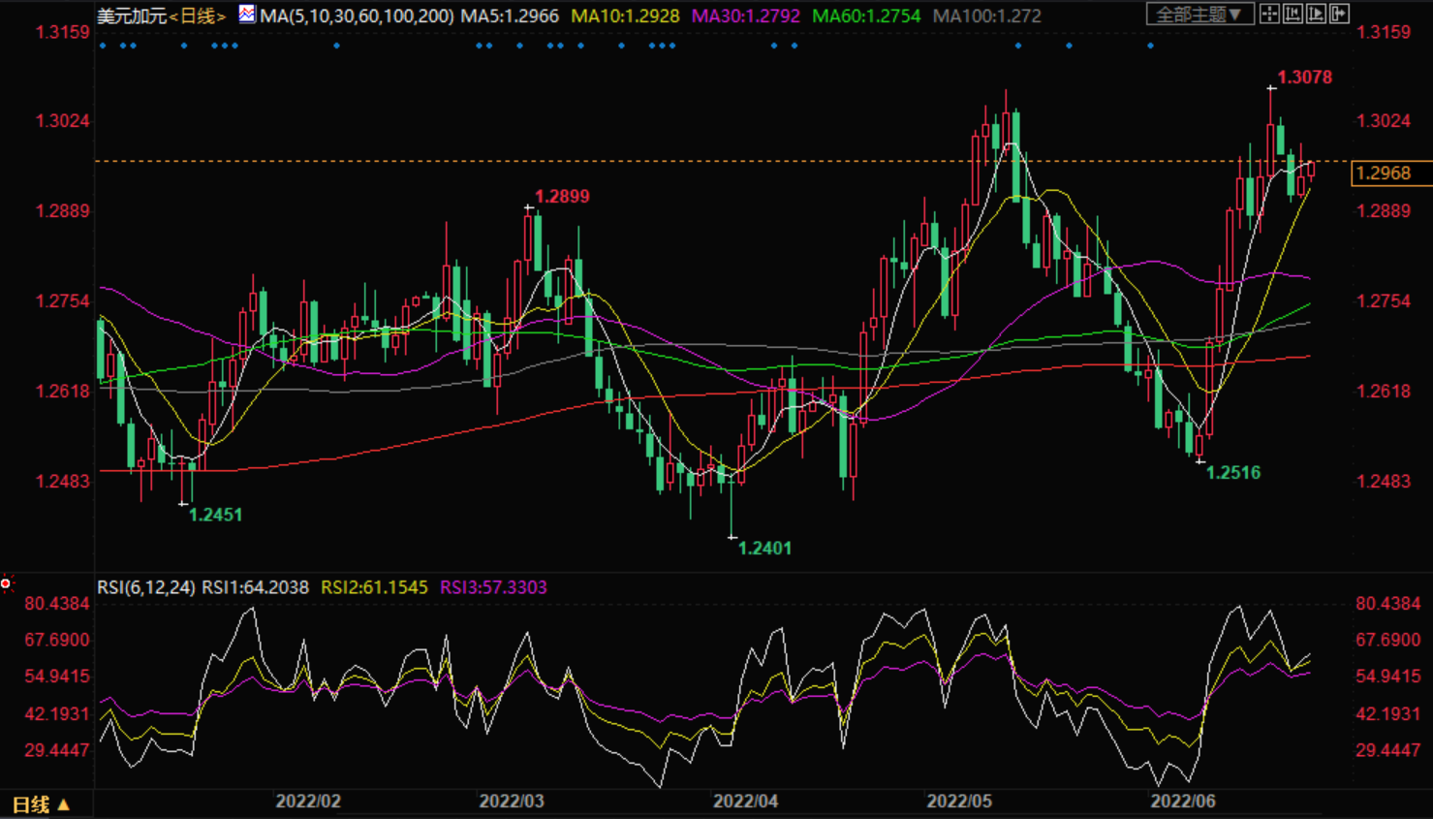Click the MA indicator chart icon
The height and width of the screenshot is (819, 1433).
point(247,15)
